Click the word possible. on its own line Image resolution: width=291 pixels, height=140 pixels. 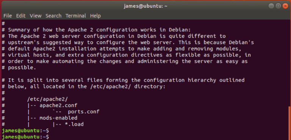click(x=22, y=68)
